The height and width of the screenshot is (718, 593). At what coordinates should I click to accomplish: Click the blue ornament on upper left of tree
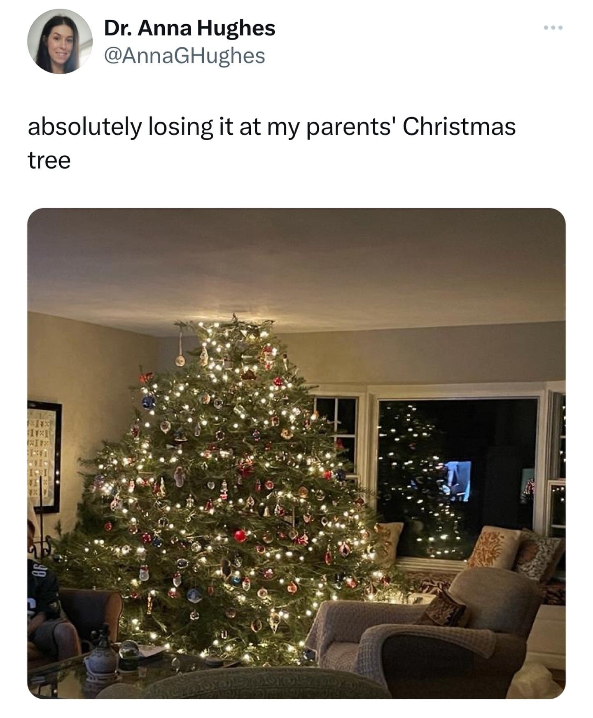[148, 402]
